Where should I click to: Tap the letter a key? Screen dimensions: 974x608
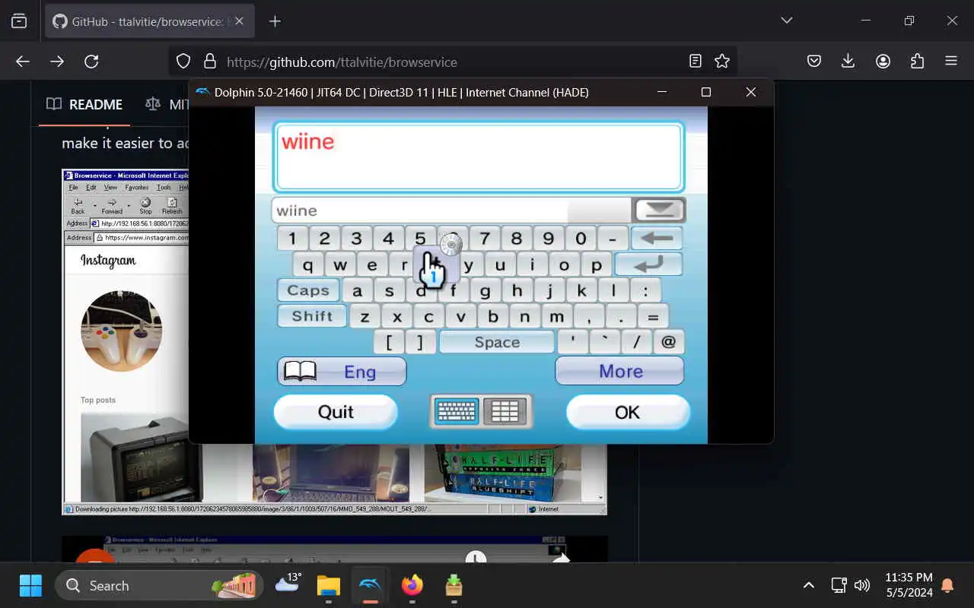coord(357,290)
